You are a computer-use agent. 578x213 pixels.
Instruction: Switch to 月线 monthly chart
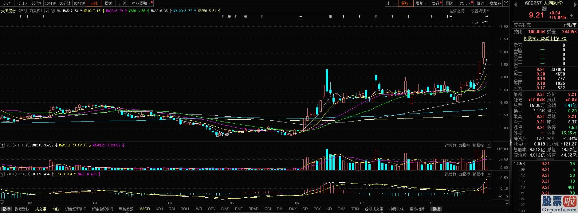coord(123,3)
